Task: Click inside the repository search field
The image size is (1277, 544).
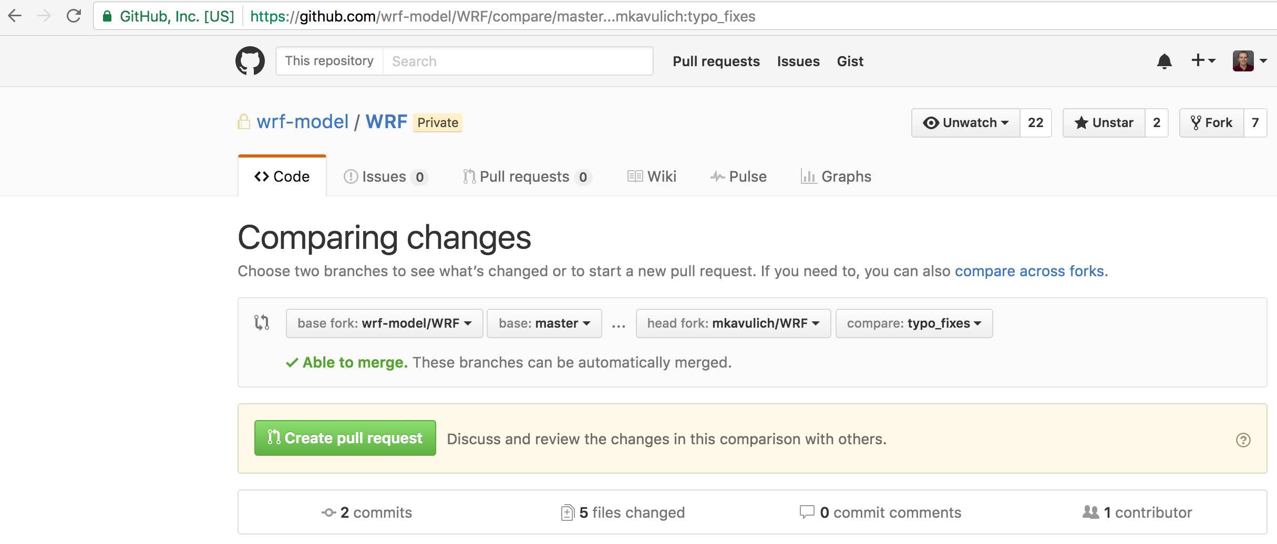Action: coord(518,60)
